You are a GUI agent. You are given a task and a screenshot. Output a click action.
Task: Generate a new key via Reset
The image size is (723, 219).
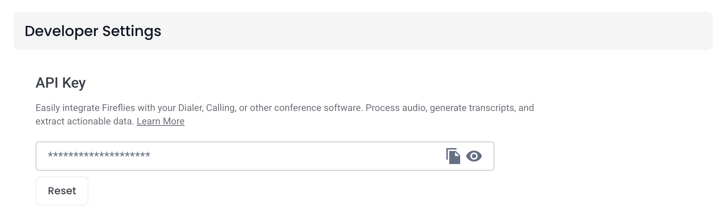tap(62, 191)
